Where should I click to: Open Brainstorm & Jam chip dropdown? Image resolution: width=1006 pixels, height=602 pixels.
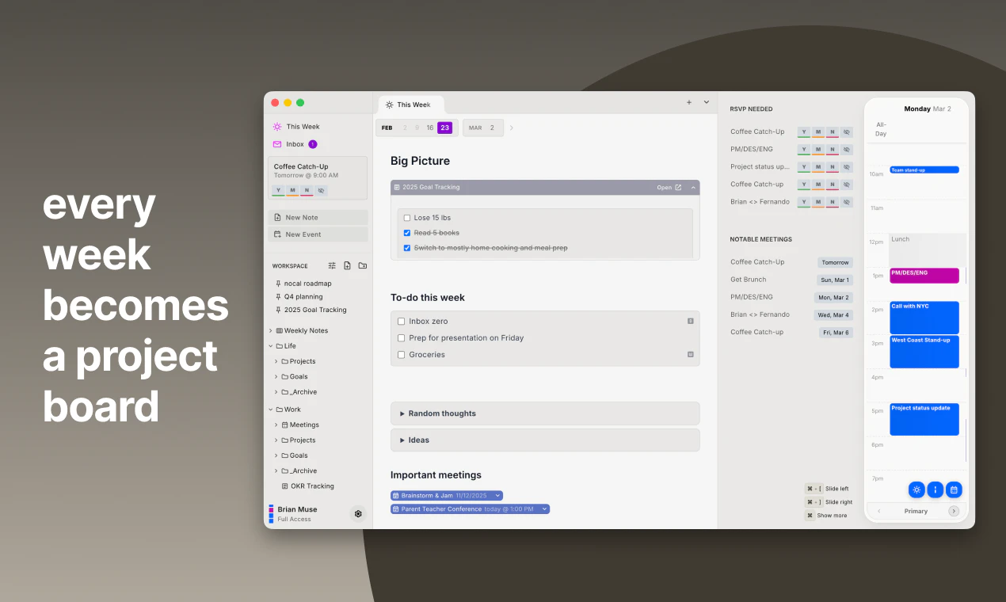pos(497,495)
